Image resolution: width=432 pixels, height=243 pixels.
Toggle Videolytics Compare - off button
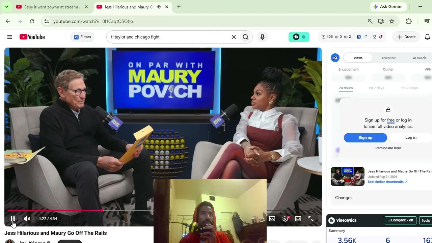(x=400, y=220)
